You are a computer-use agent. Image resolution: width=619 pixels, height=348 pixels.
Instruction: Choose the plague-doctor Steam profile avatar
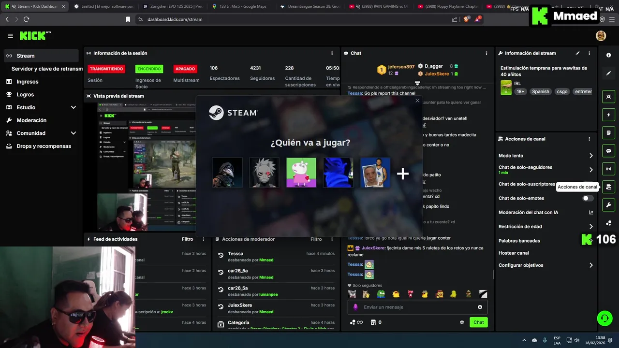pyautogui.click(x=227, y=173)
